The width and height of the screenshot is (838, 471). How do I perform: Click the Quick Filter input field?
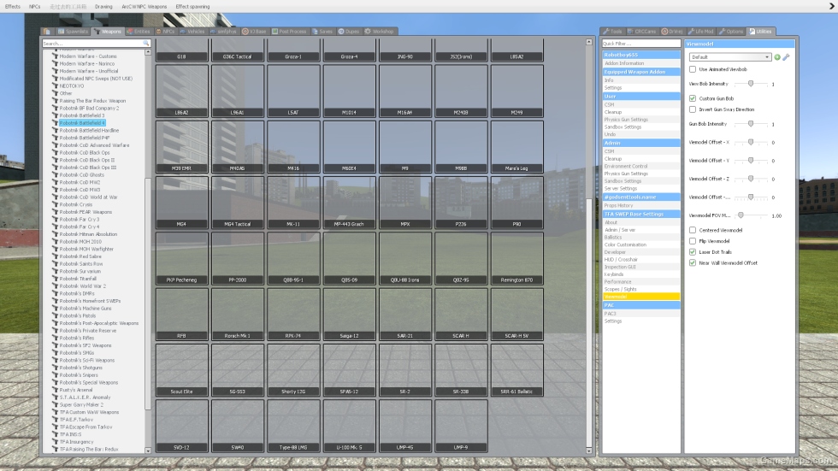tap(641, 44)
